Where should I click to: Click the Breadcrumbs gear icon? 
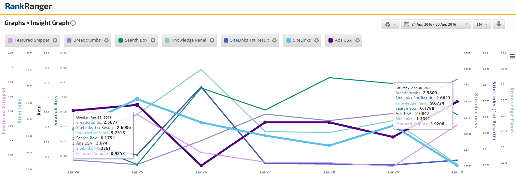106,40
